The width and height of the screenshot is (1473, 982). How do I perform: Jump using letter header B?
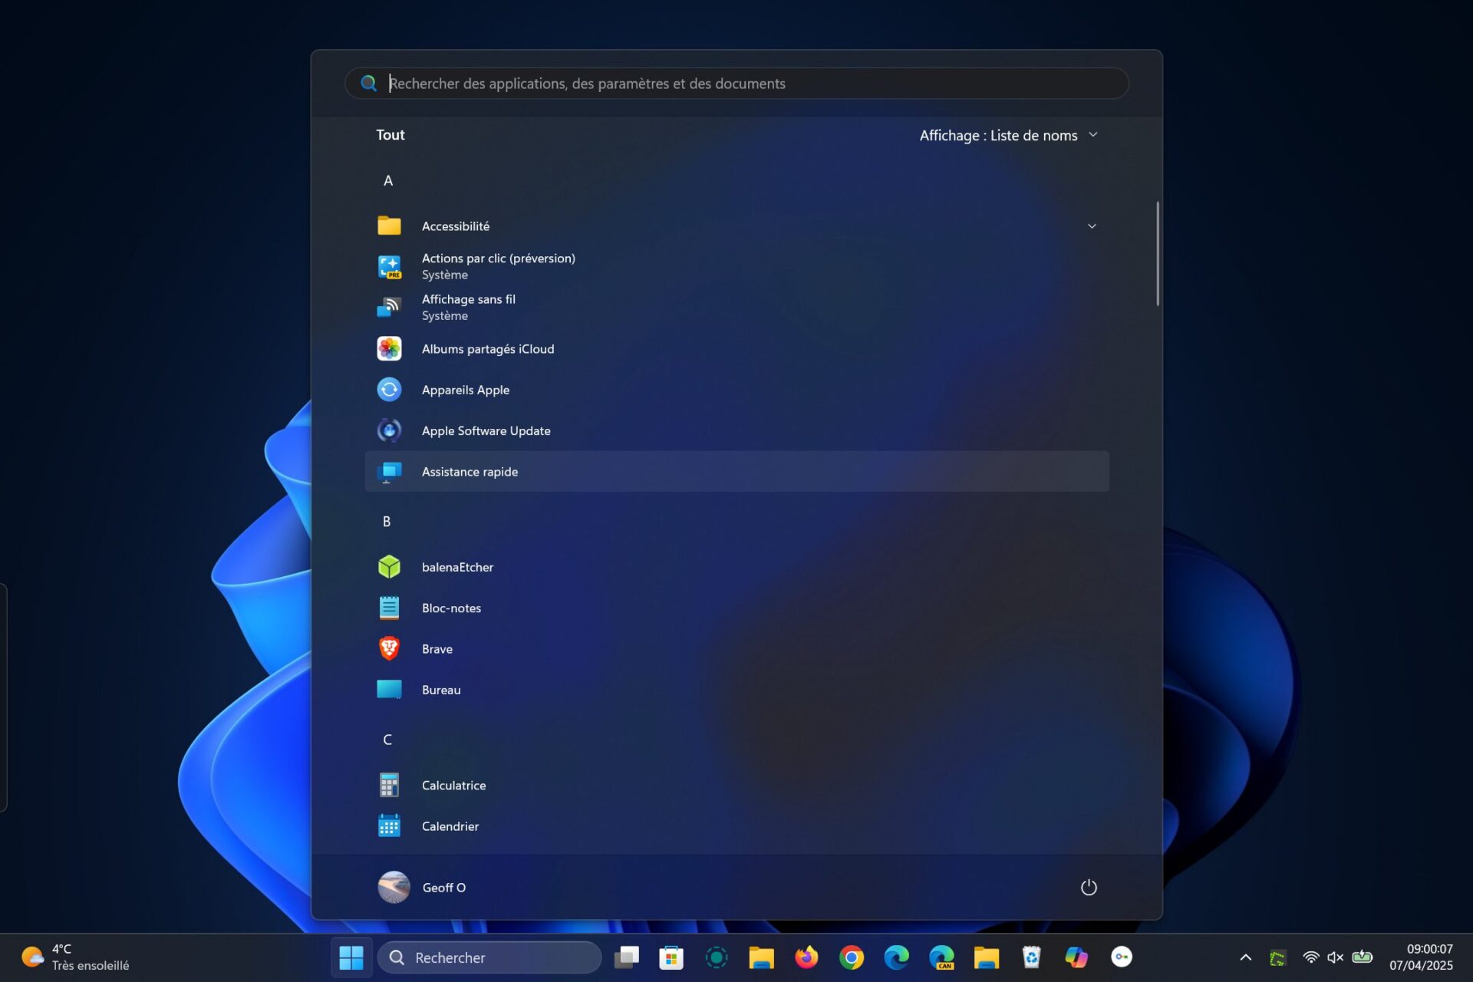[x=387, y=522]
